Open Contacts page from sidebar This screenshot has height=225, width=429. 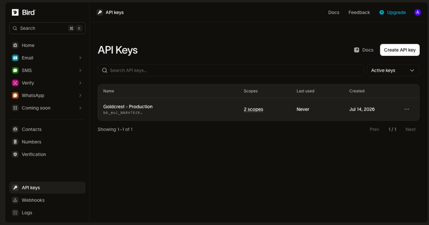[47, 129]
